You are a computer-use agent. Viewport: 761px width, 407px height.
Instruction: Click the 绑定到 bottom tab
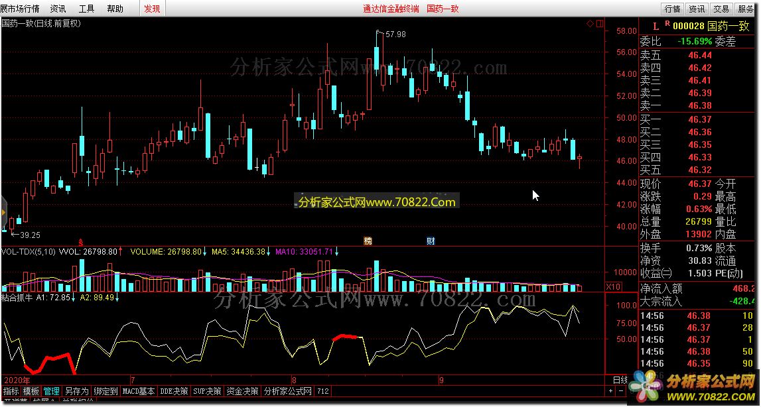pos(105,391)
